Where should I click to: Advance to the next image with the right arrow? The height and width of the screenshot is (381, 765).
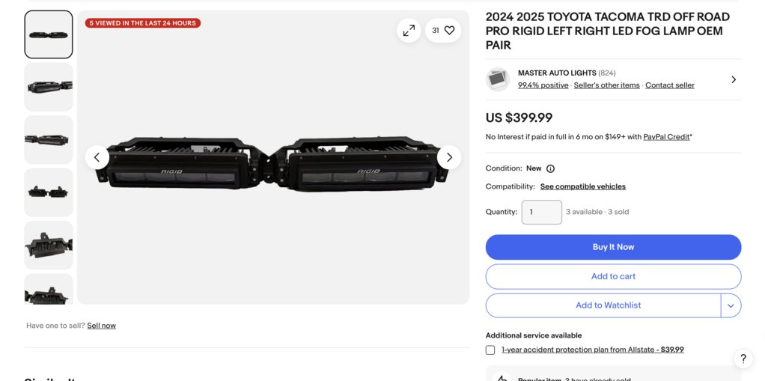tap(449, 157)
